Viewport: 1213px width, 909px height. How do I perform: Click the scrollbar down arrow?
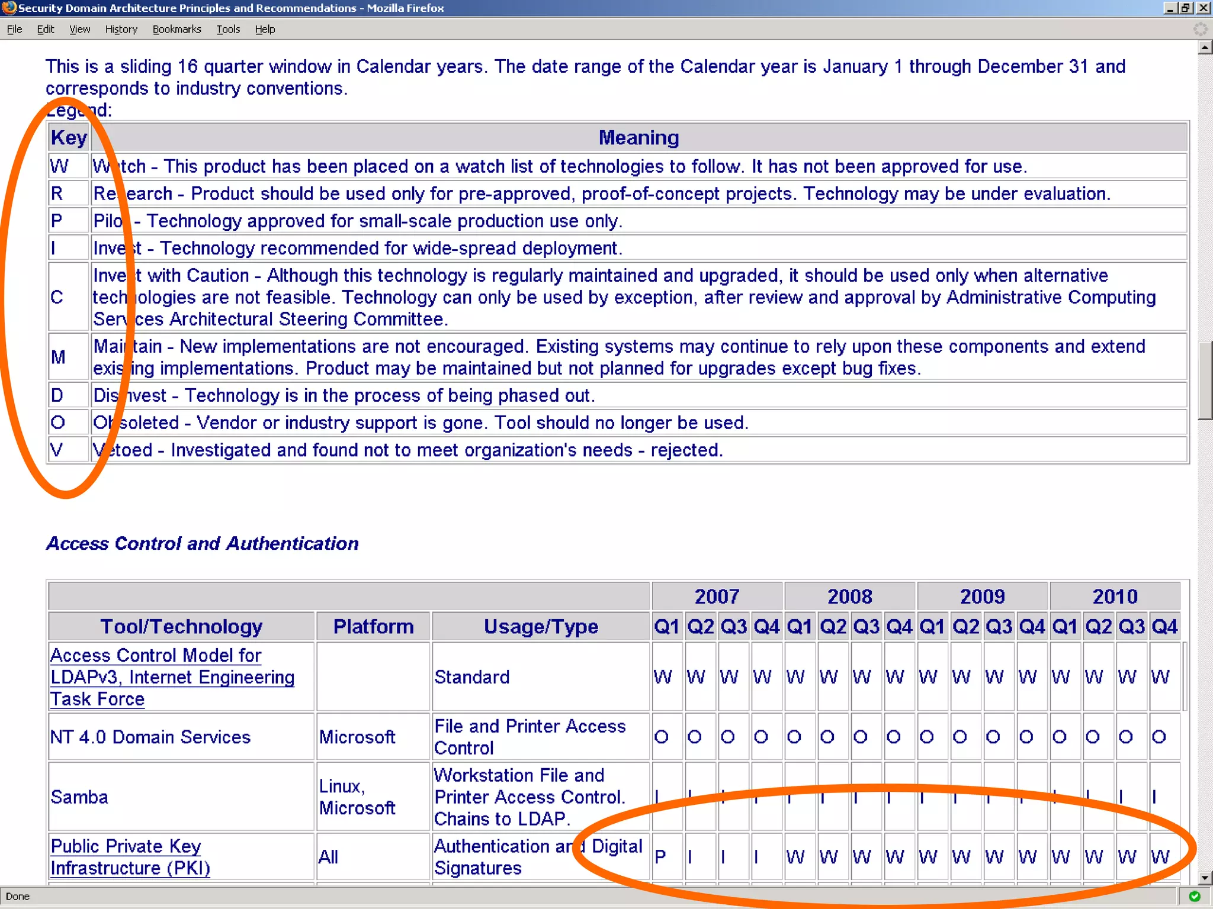tap(1205, 878)
